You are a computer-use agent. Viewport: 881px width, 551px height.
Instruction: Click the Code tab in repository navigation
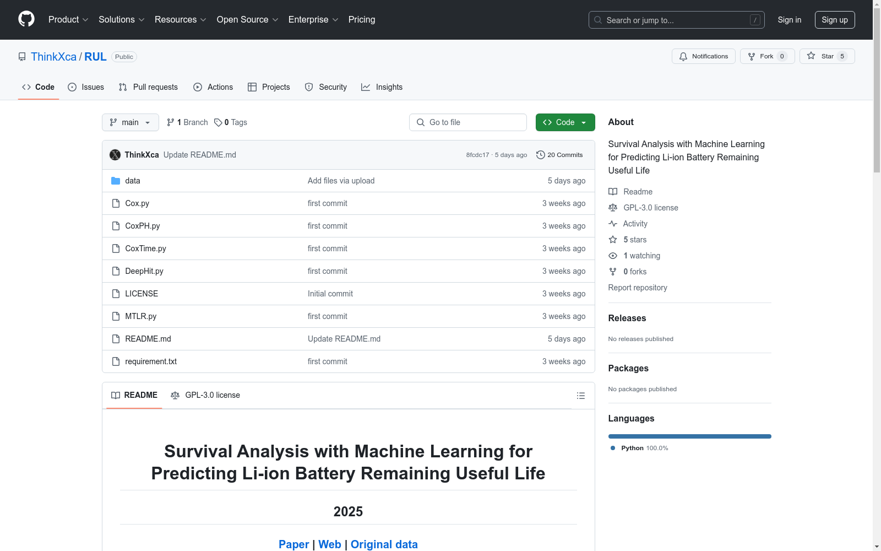[39, 87]
